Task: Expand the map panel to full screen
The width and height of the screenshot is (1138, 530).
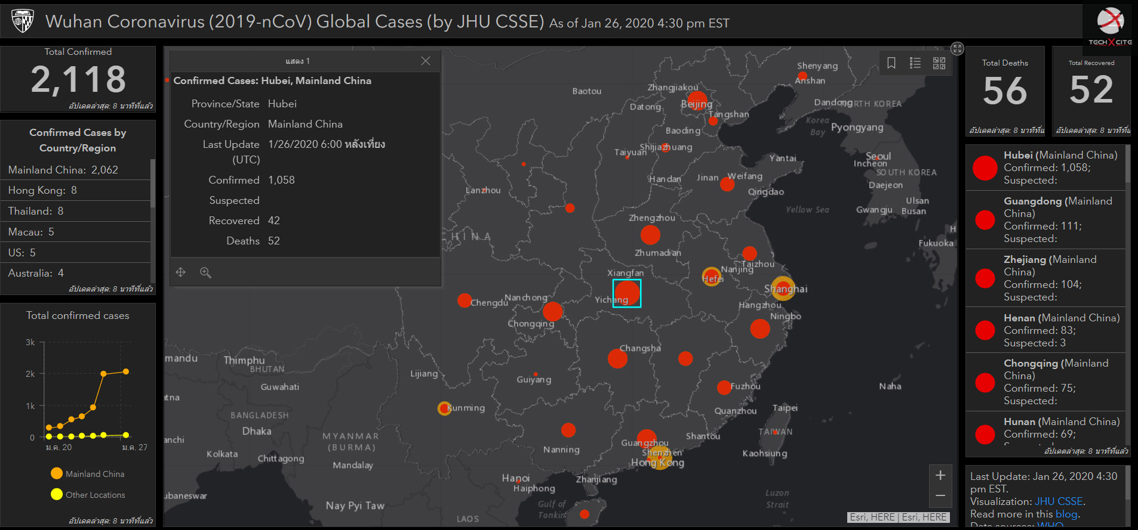Action: click(957, 49)
